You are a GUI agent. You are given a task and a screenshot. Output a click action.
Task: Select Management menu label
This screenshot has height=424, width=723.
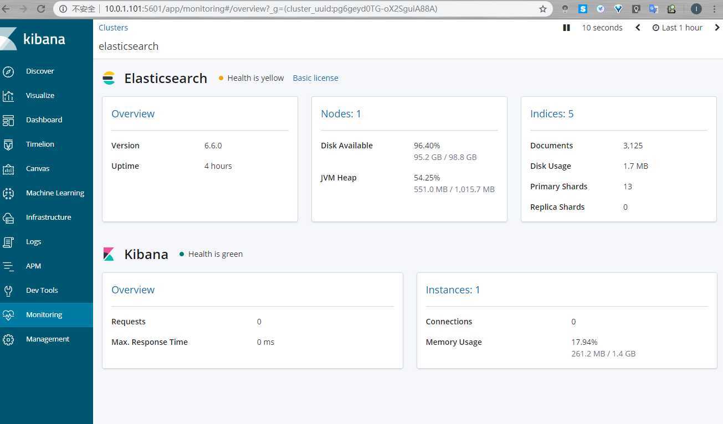[x=48, y=339]
